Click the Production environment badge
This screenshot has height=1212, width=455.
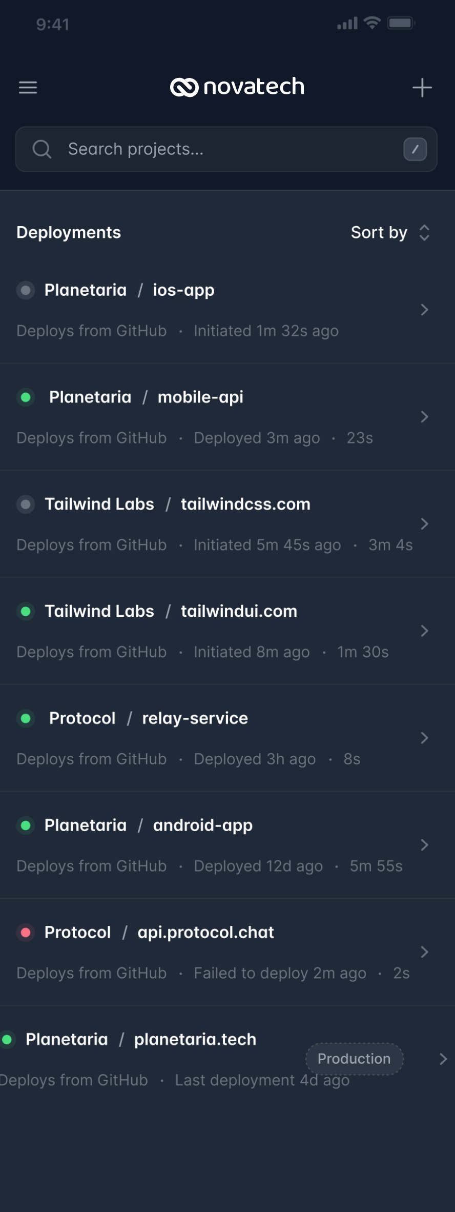click(354, 1059)
